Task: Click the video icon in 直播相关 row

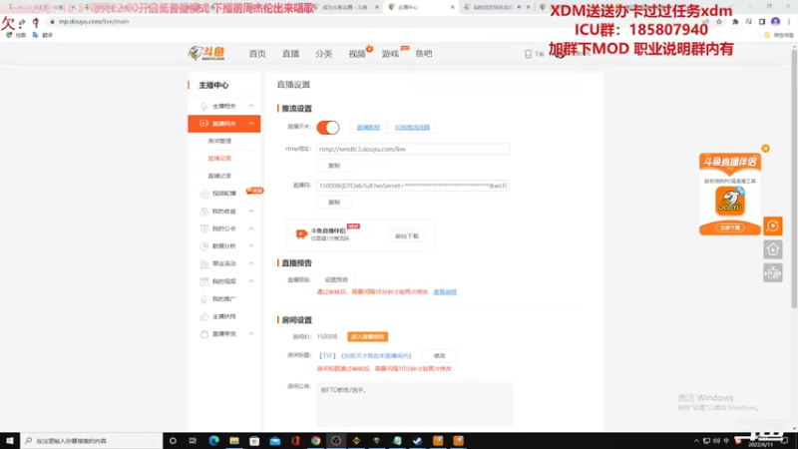Action: pyautogui.click(x=204, y=123)
